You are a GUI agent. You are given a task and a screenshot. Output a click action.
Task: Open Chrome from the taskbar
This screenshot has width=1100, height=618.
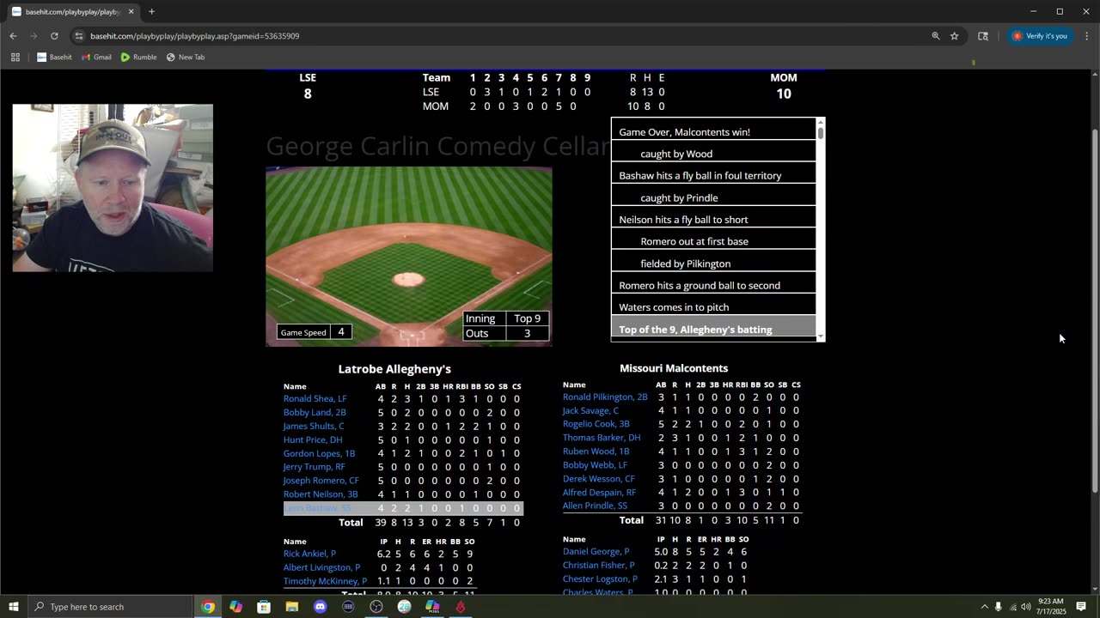pos(208,607)
